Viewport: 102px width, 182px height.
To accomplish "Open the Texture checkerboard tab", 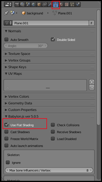I will [67, 4].
